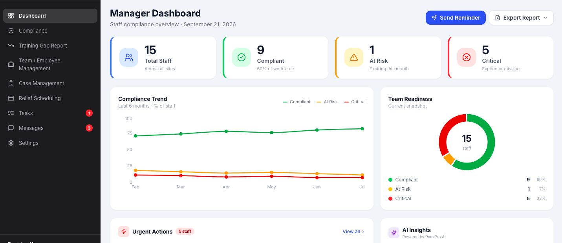Open Team / Employee Management
This screenshot has height=243, width=562.
tap(50, 64)
